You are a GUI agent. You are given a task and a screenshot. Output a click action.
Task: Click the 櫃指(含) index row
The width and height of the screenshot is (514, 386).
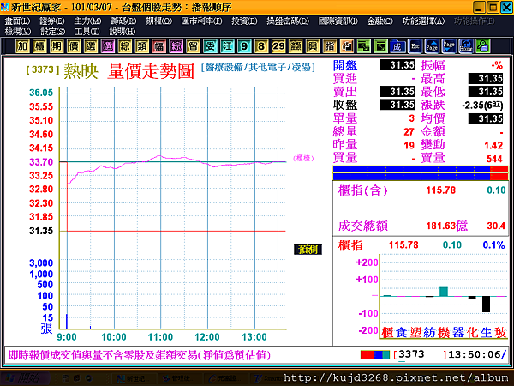421,190
